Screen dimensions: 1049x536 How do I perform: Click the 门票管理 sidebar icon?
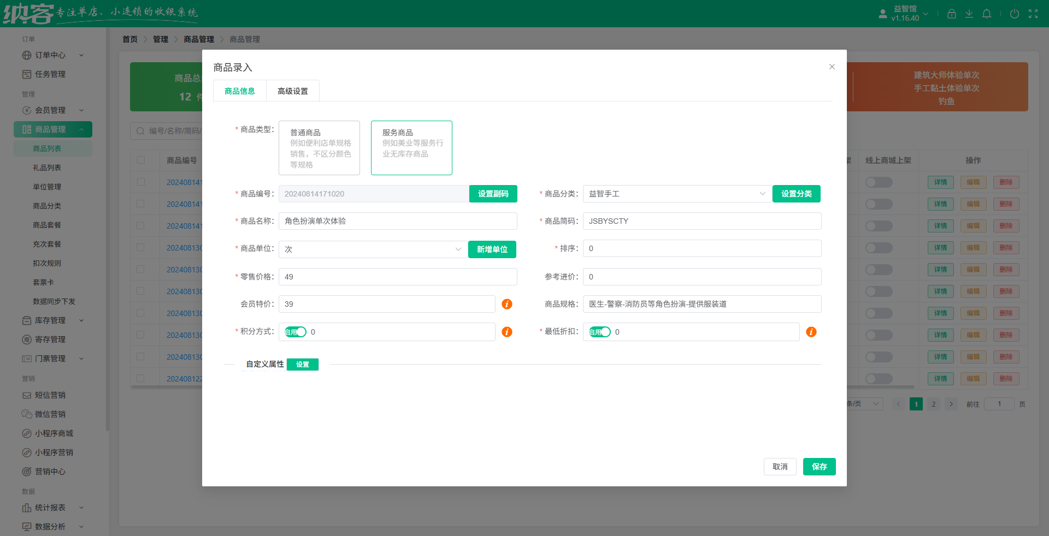pos(27,359)
